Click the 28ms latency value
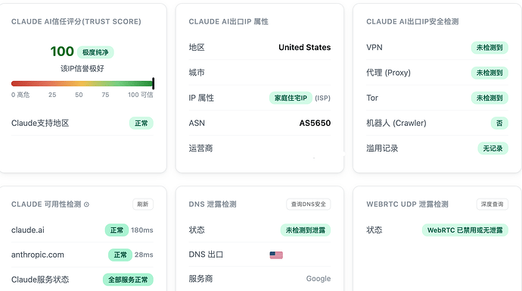Screen dimensions: 522x291 tap(144, 255)
